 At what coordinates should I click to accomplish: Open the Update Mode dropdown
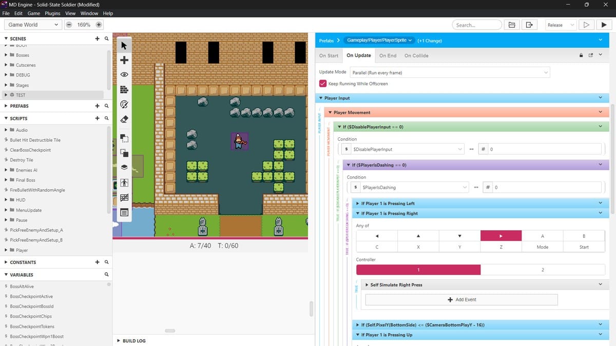[x=450, y=73]
